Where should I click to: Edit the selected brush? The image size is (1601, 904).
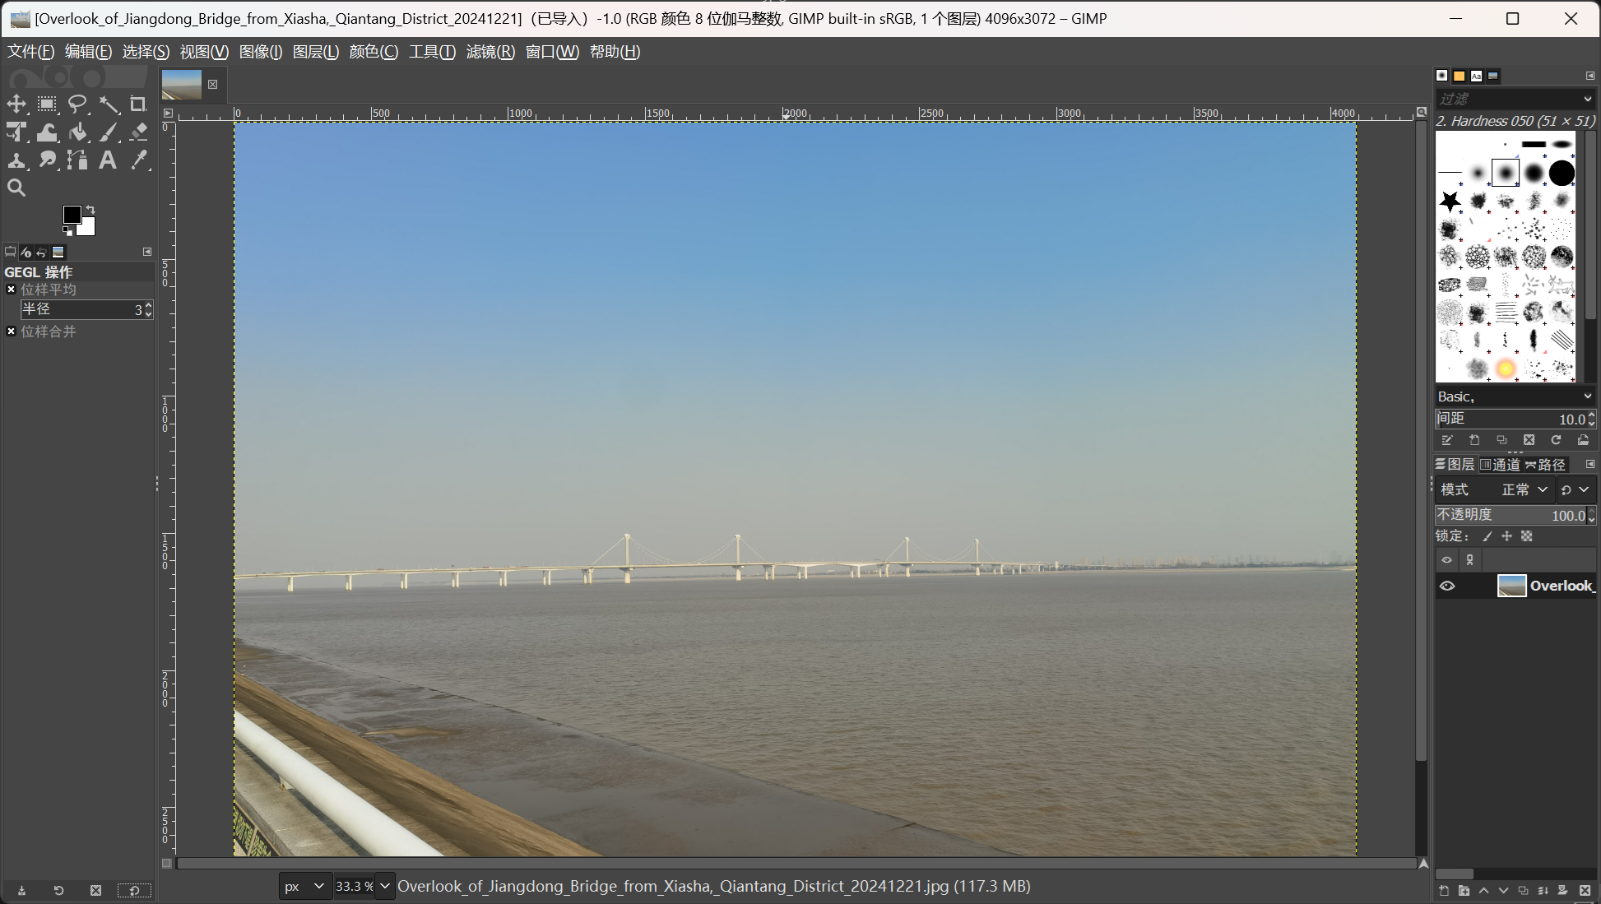pos(1447,440)
